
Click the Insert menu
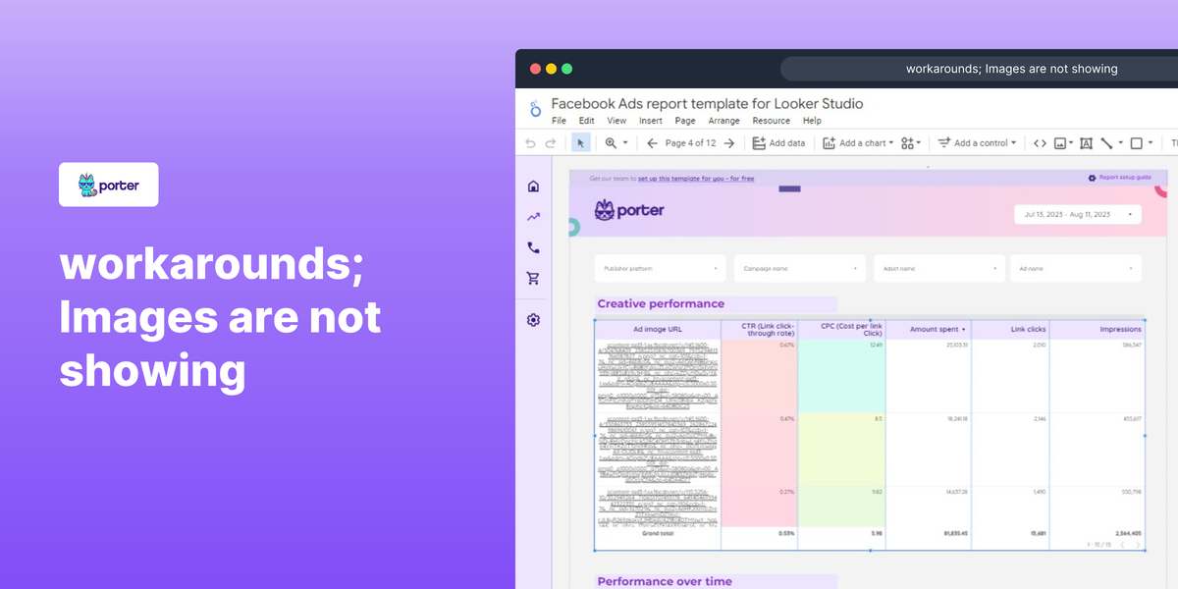[x=650, y=120]
